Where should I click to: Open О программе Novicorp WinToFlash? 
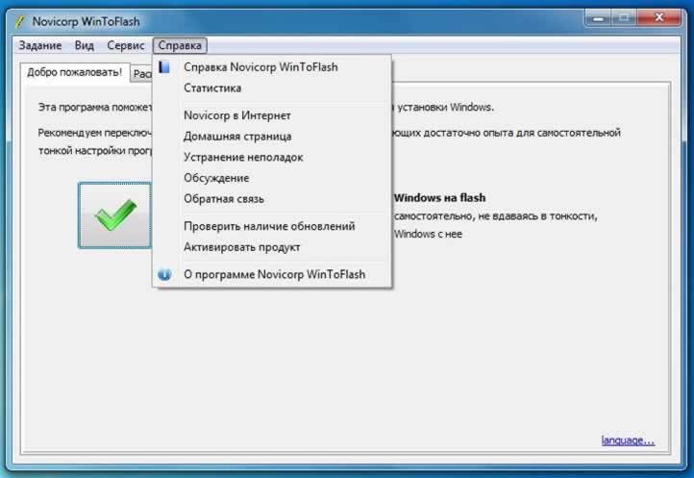coord(272,275)
